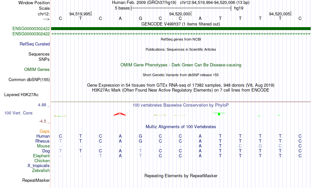Click the Scale track label
Screen dimensions: 311x188
click(44, 8)
